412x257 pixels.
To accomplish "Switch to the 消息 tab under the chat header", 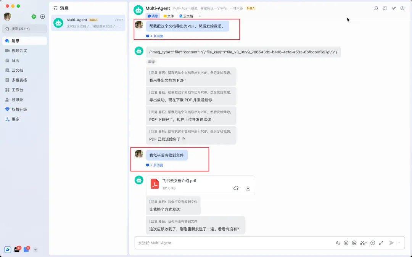I will click(153, 16).
